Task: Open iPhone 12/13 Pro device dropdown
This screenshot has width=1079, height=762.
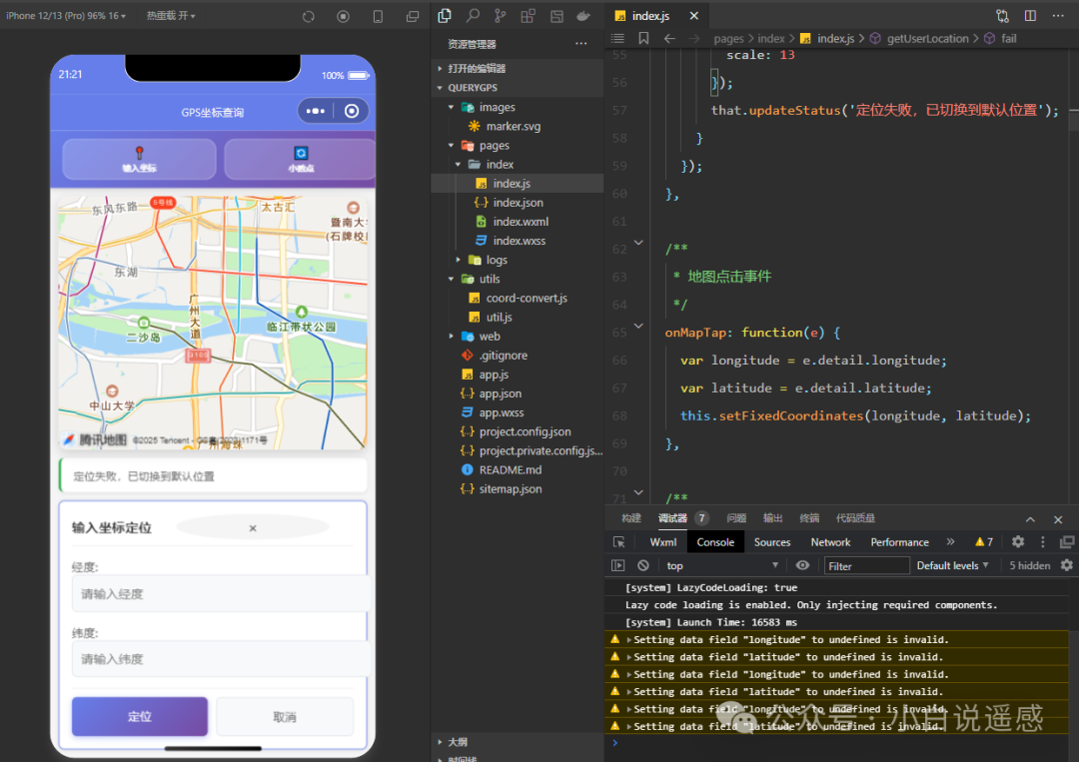Action: pyautogui.click(x=66, y=16)
